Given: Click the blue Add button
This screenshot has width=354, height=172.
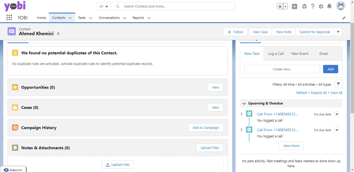Looking at the screenshot, I should point(330,69).
